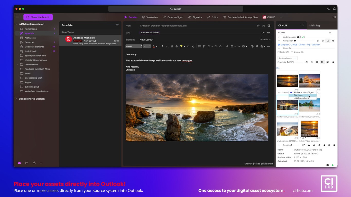This screenshot has height=197, width=351.
Task: Switch CI HUB results to grid view
Action: click(322, 62)
